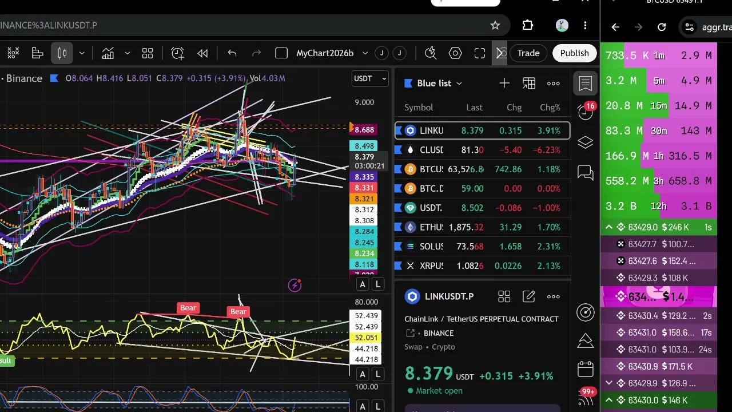Select the BTCUS 63,526 row in watchlist
The width and height of the screenshot is (732, 412).
[x=483, y=169]
